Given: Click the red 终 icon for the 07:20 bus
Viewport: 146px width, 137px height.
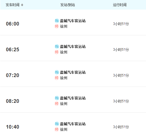Looking at the screenshot, I should pyautogui.click(x=57, y=78).
